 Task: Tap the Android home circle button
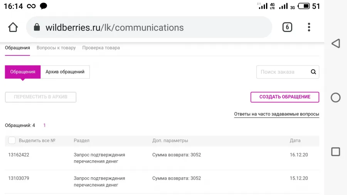[x=335, y=97]
